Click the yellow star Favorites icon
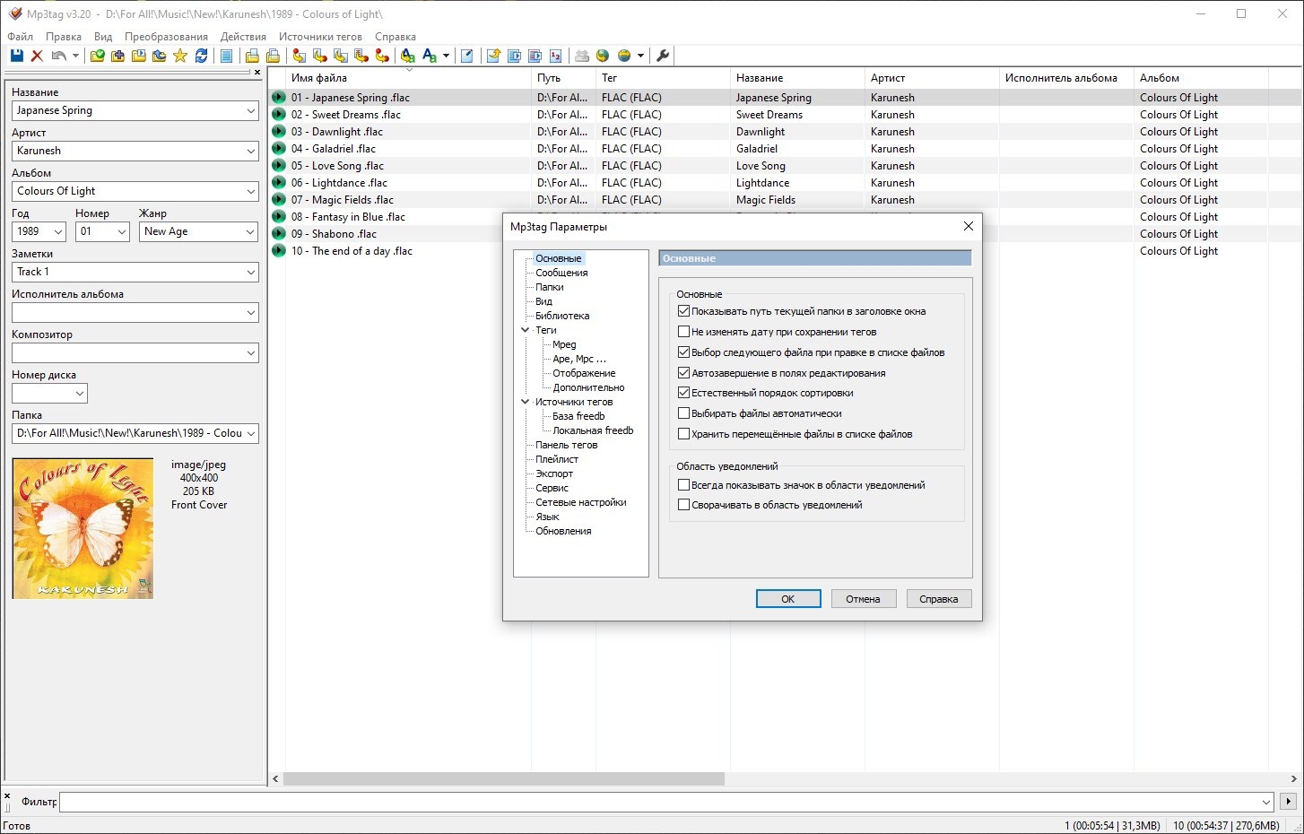The image size is (1304, 834). click(x=180, y=56)
